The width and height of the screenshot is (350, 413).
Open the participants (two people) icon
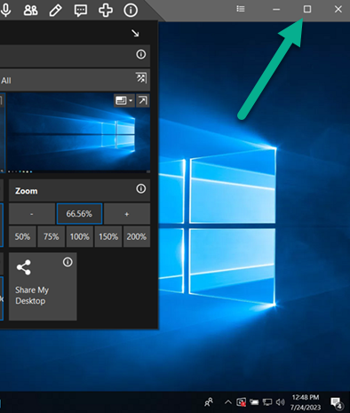(30, 10)
